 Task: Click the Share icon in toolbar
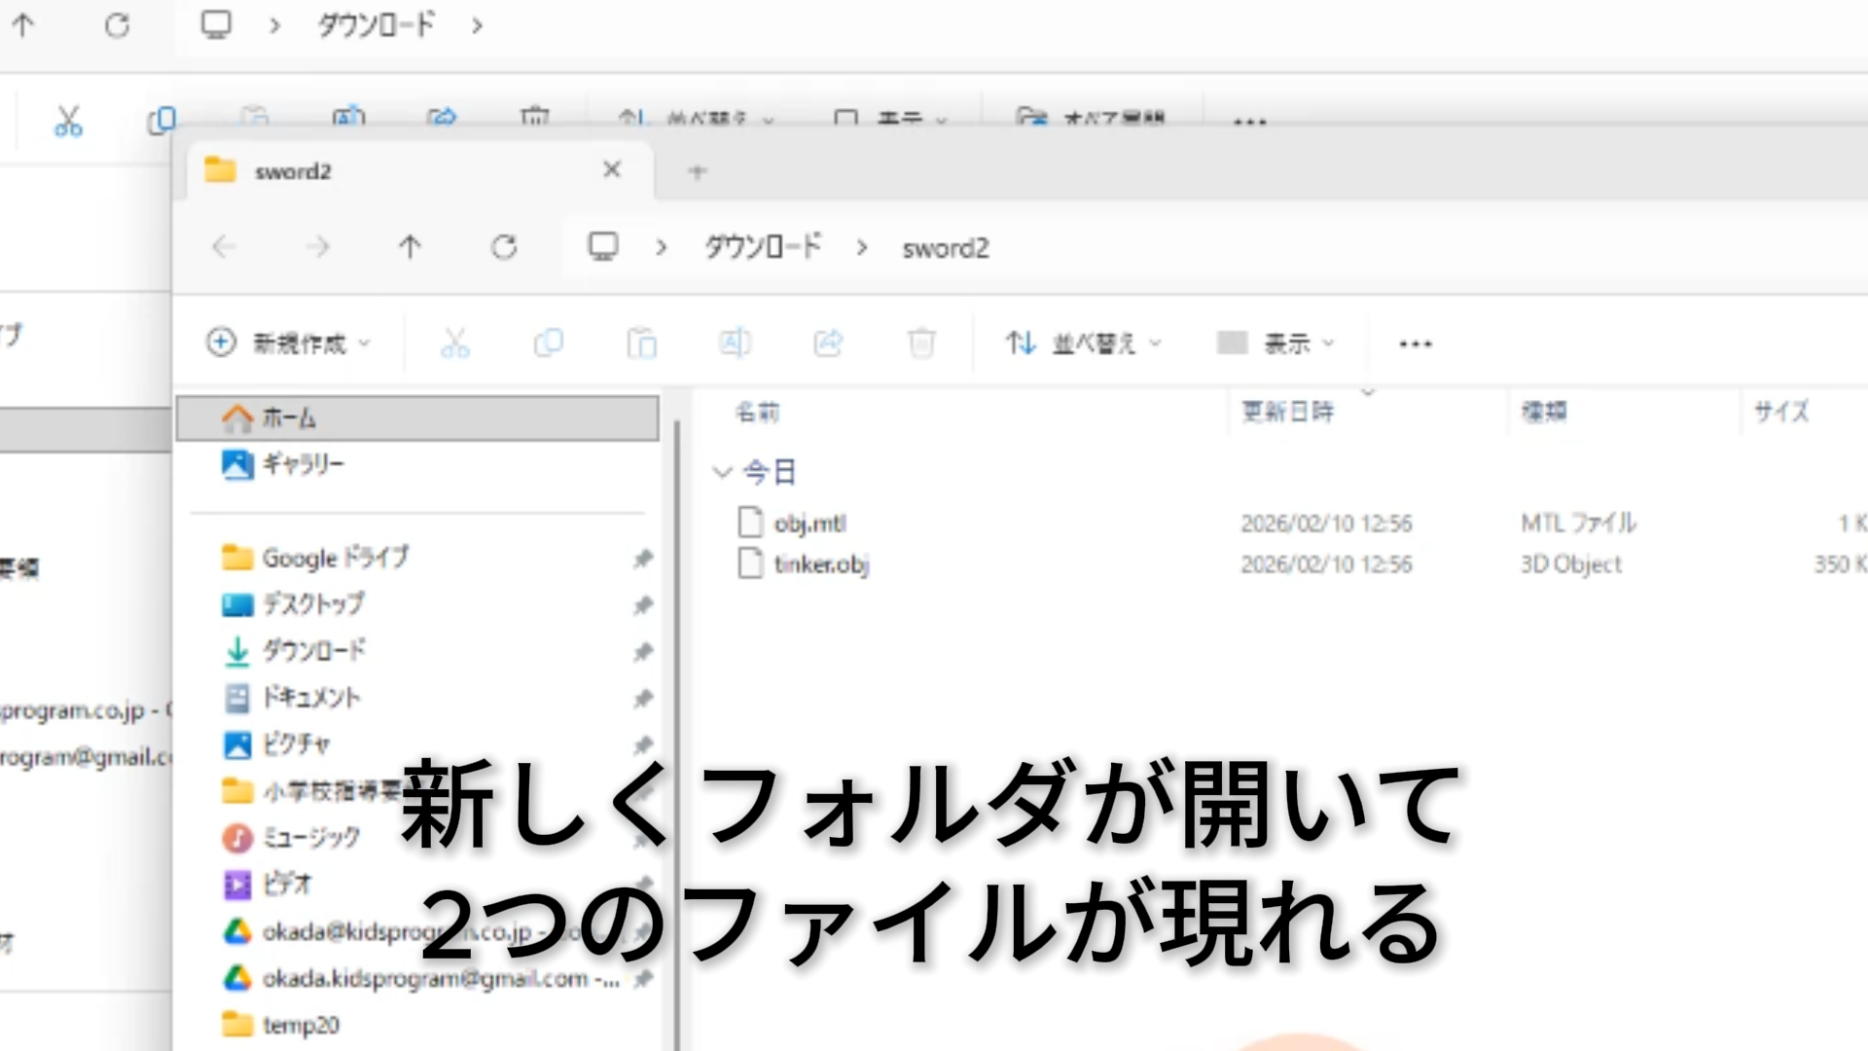click(x=828, y=343)
